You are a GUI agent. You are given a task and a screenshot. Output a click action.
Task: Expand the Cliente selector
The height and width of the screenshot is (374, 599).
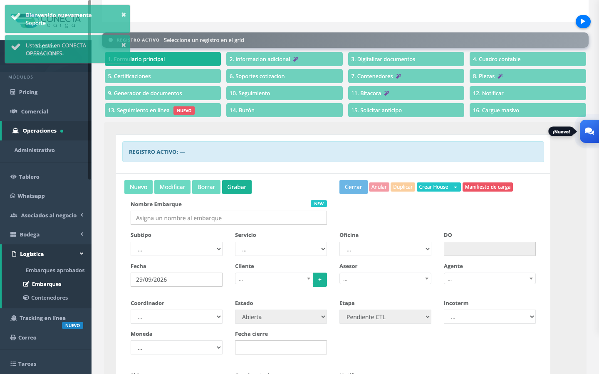274,278
